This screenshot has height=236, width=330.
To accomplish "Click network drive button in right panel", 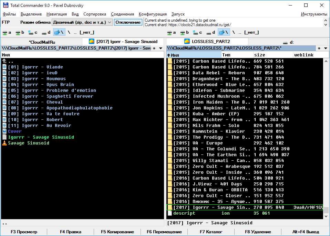I will point(224,32).
